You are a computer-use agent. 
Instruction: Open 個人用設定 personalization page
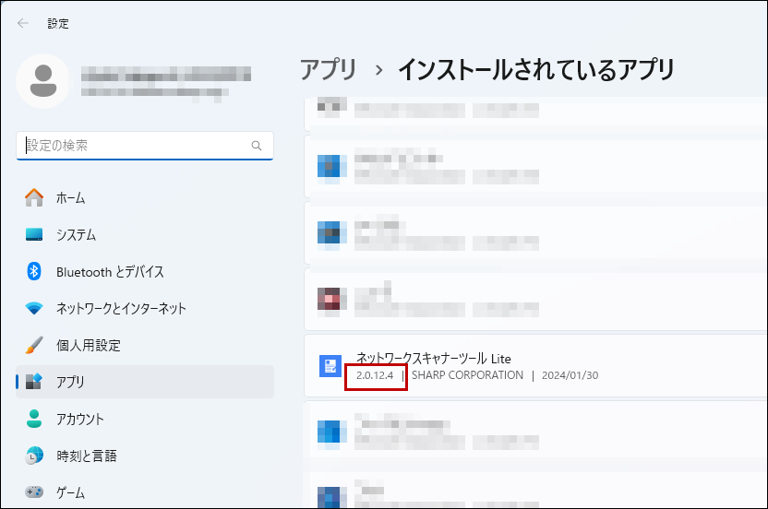(145, 346)
